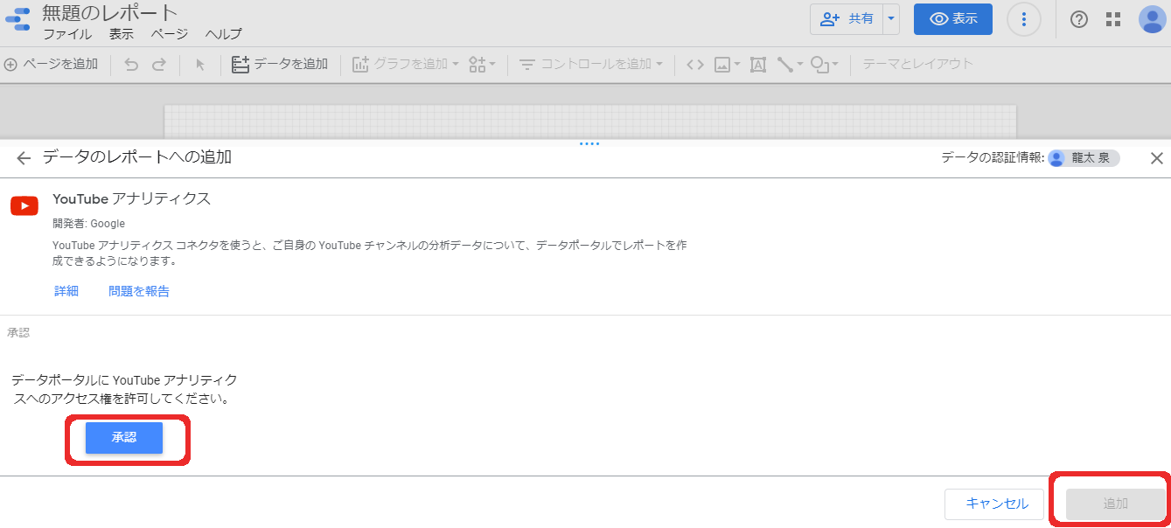Click the back arrow beside データのレポートへの追加
This screenshot has height=528, width=1171.
pyautogui.click(x=24, y=158)
